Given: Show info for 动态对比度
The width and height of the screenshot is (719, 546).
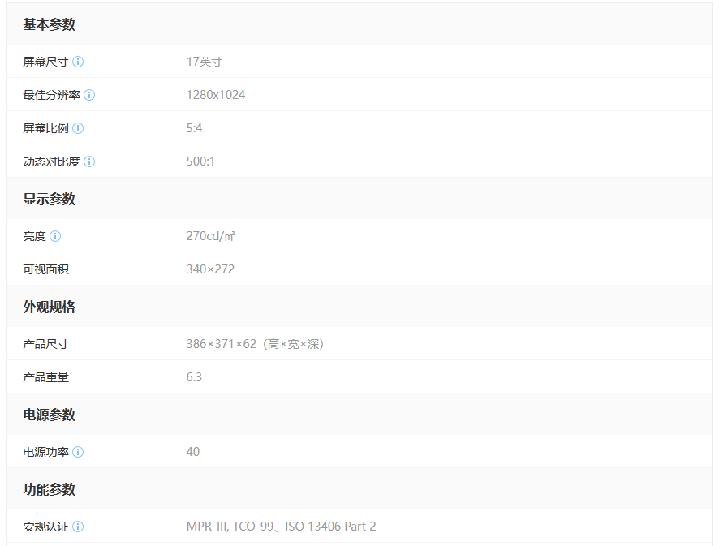Looking at the screenshot, I should tap(89, 161).
